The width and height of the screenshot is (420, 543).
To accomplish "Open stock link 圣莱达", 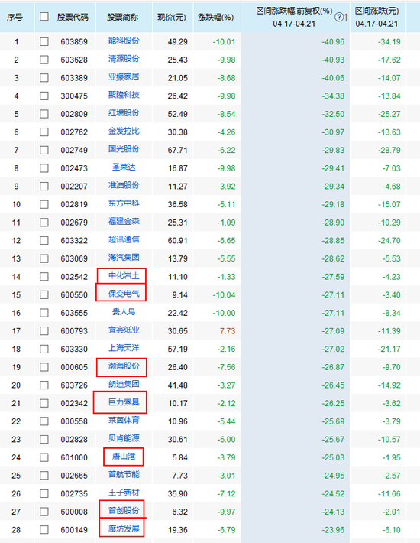I will tap(124, 167).
